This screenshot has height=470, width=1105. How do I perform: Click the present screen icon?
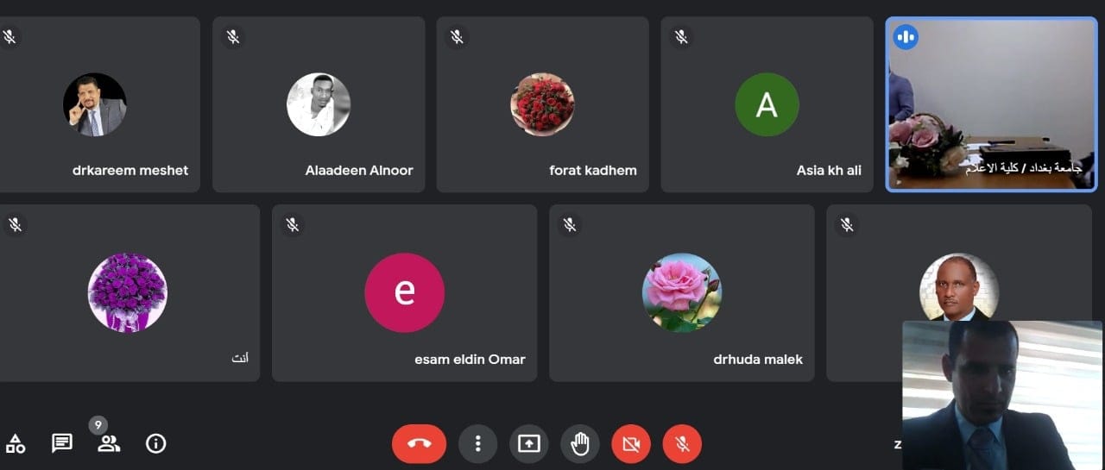pyautogui.click(x=528, y=444)
